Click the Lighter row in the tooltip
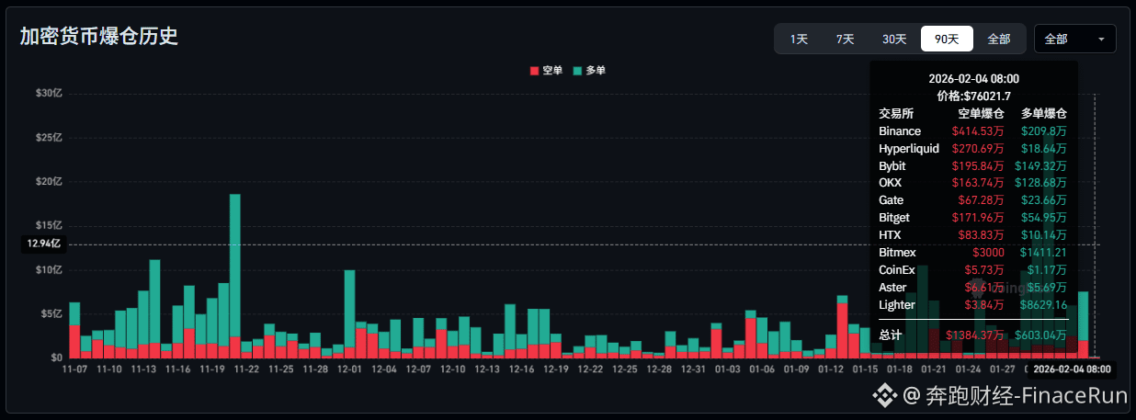 (972, 305)
